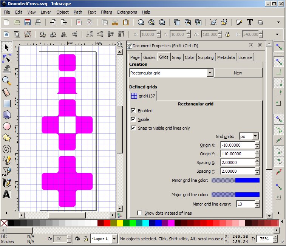
Task: Choose the Star polygon tool
Action: coord(6,138)
